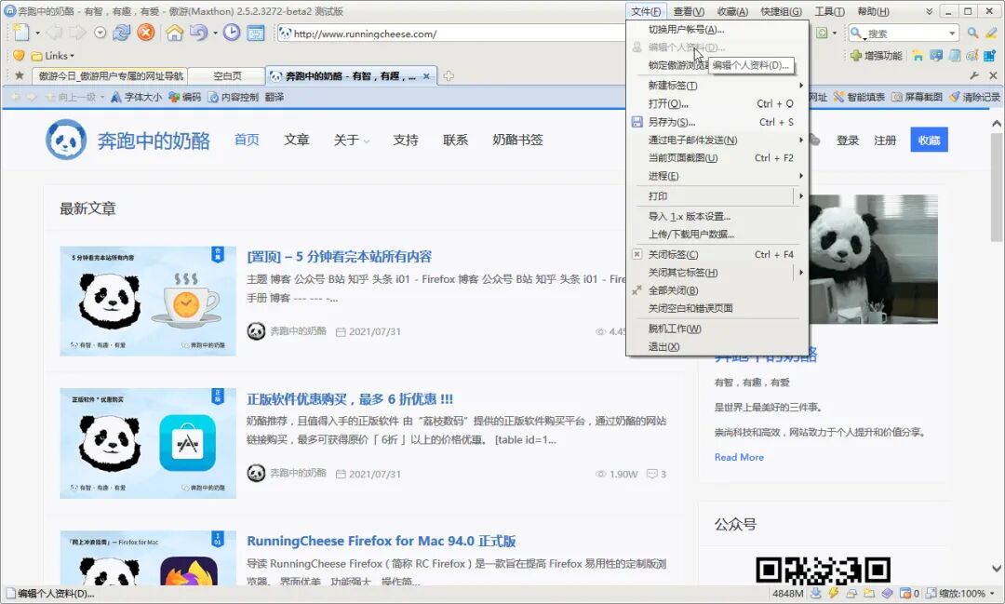Click the address bar URL field

point(452,34)
